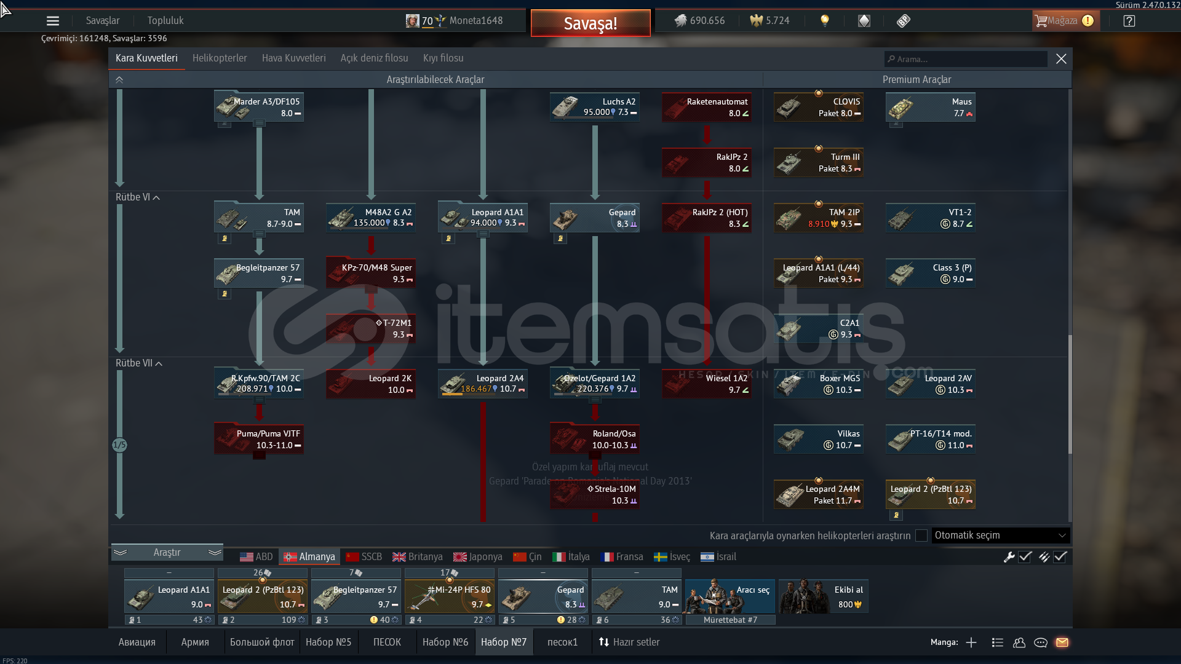The width and height of the screenshot is (1181, 664).
Task: Switch to the Kıyı filosu tab
Action: click(443, 58)
